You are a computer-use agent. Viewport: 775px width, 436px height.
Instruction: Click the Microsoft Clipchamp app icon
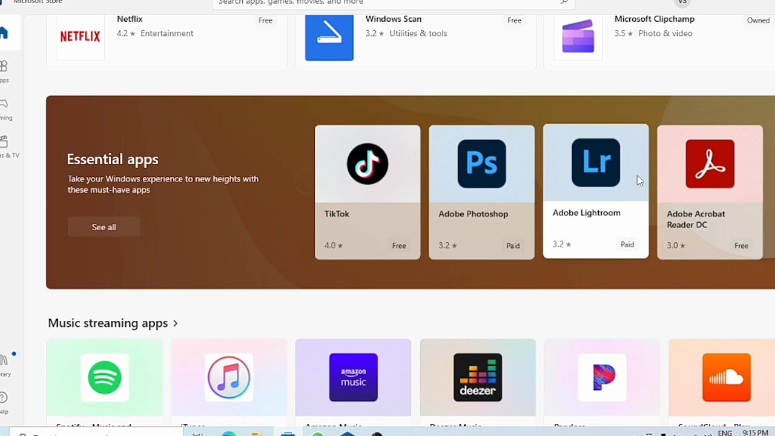point(578,36)
